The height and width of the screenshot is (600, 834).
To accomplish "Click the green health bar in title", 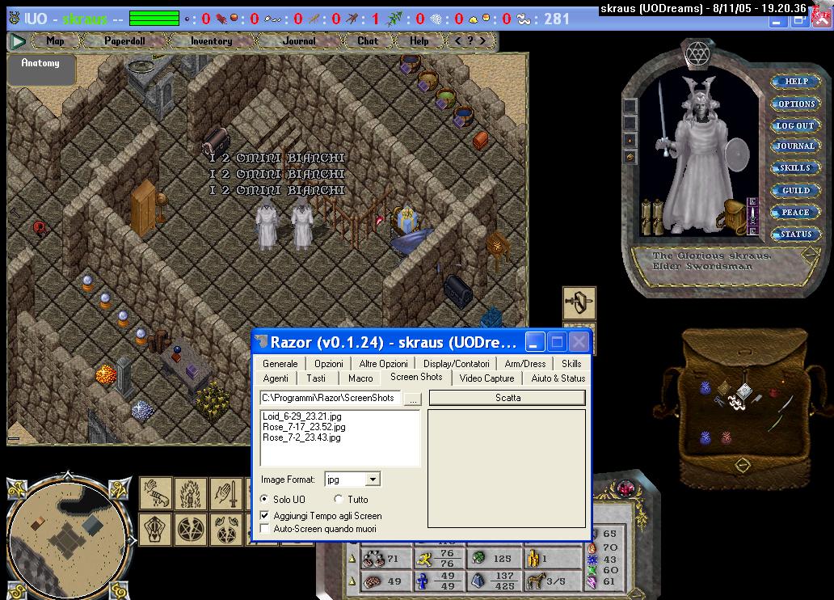I will [154, 18].
